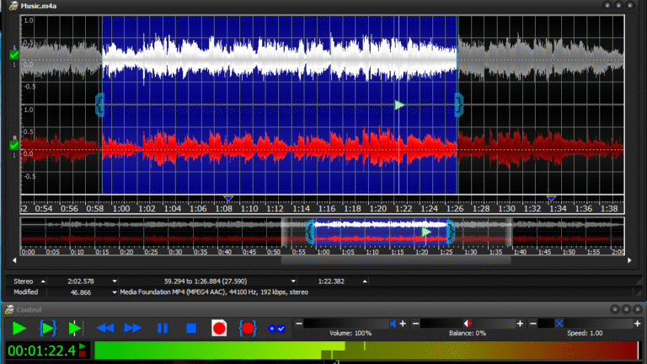Open the file format dropdown before Media Foundation MP4
This screenshot has width=647, height=364.
[114, 292]
